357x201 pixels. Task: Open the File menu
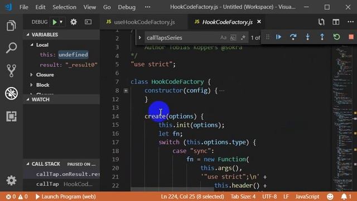[24, 7]
